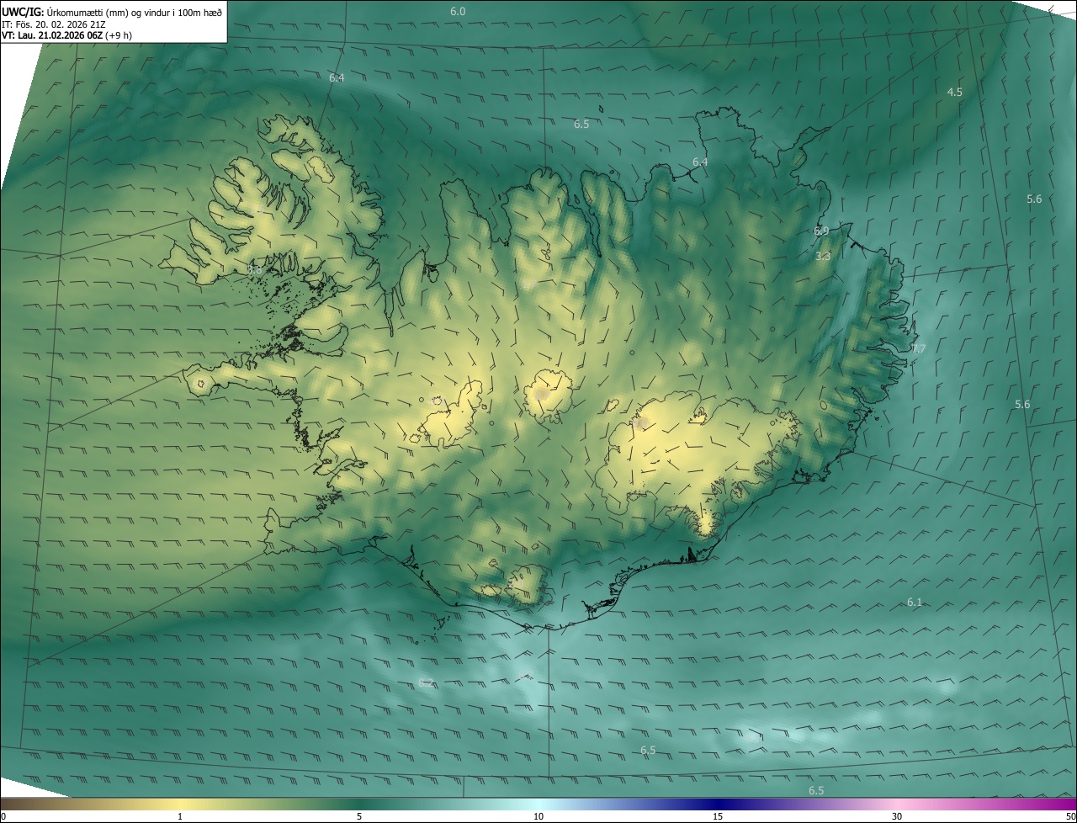Click the 5 tick on the color scale
Viewport: 1077px width, 823px height.
click(x=359, y=816)
